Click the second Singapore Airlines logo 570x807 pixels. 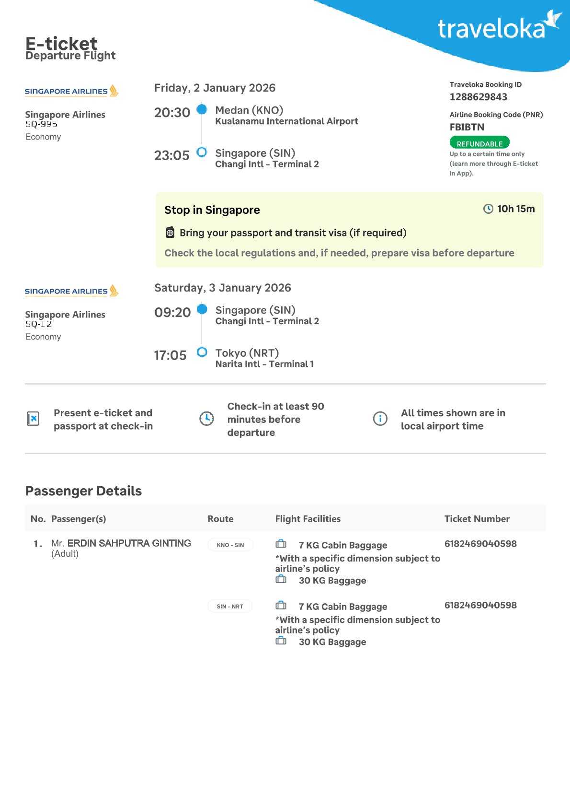pyautogui.click(x=71, y=291)
